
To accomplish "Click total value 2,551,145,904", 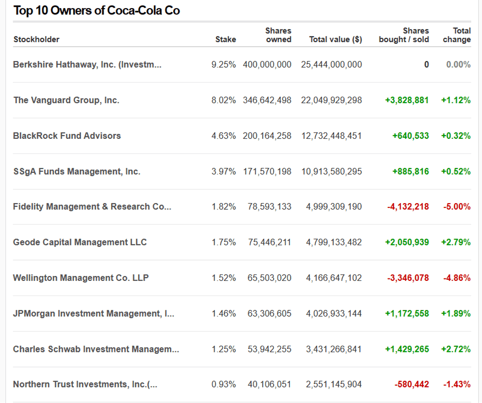I will pos(334,384).
